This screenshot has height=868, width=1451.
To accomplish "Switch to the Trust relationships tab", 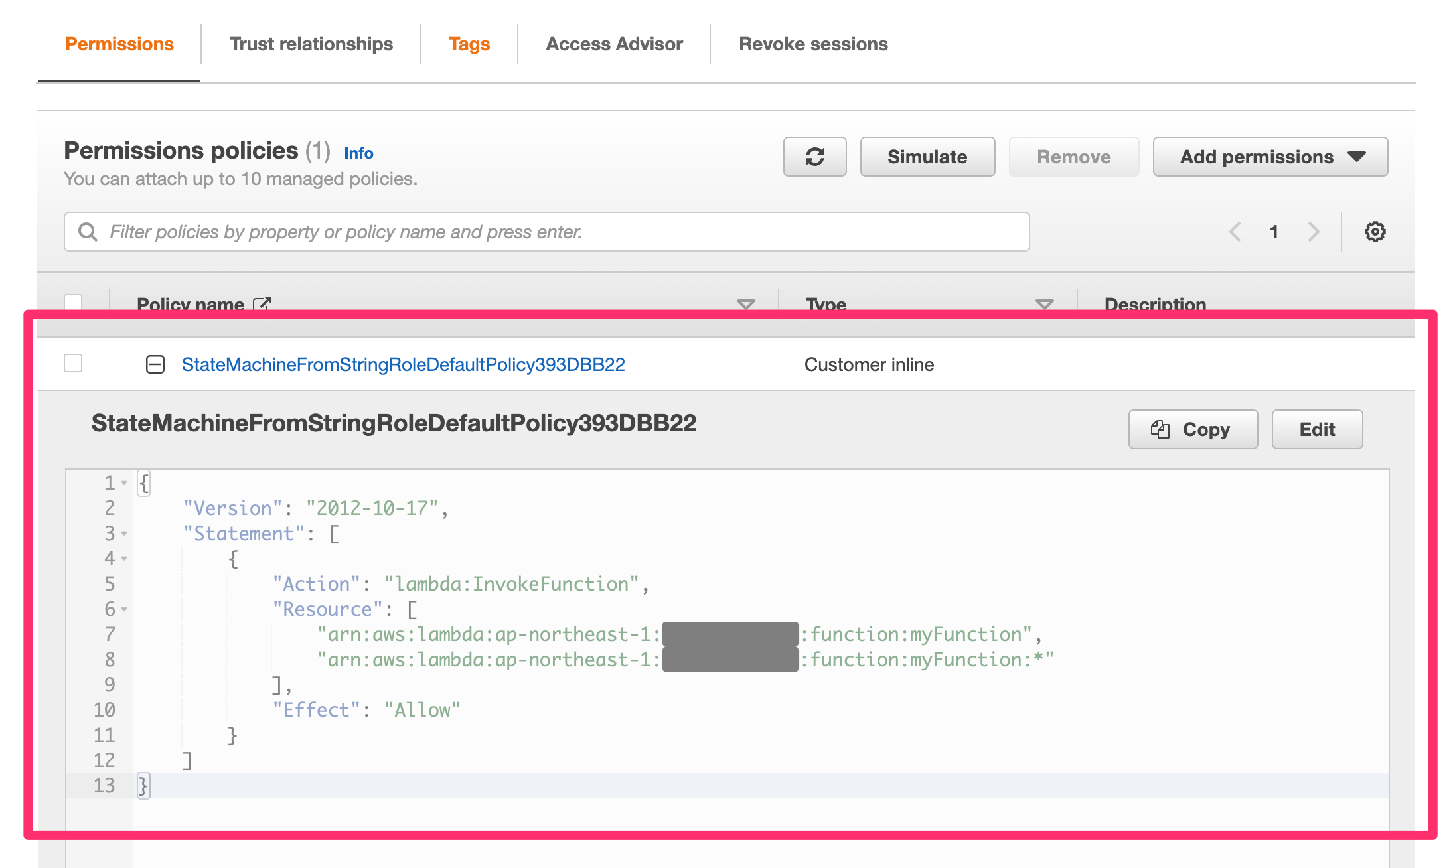I will point(311,44).
